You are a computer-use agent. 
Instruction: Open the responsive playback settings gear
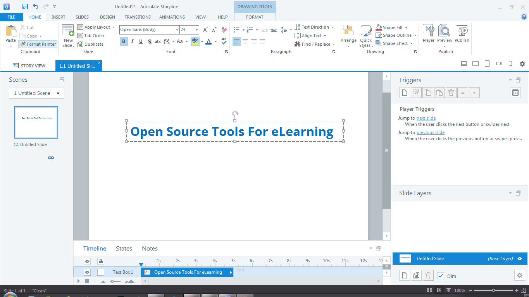pos(522,64)
